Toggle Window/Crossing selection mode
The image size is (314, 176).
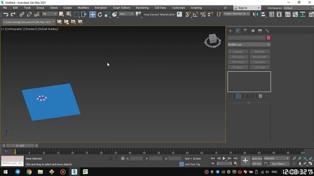pos(84,14)
